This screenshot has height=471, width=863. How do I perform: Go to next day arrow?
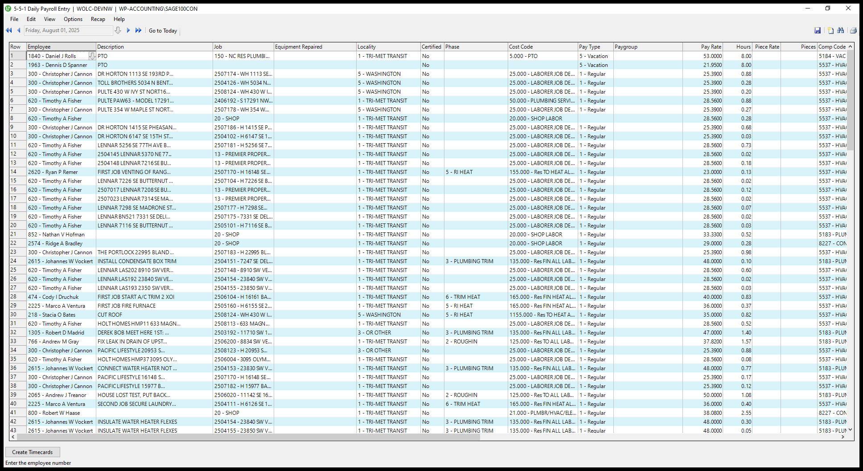click(128, 30)
